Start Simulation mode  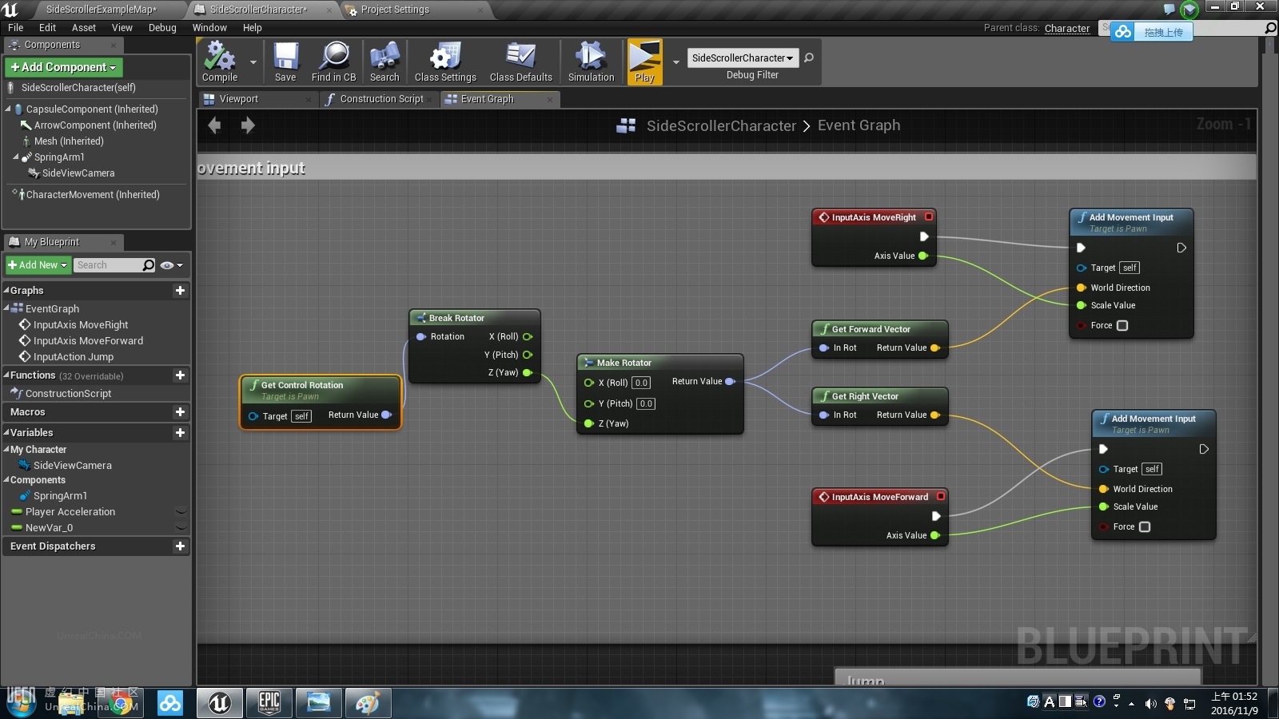coord(592,62)
